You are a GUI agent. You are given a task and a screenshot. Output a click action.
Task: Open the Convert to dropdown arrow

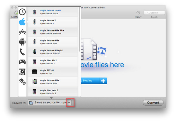[69, 102]
